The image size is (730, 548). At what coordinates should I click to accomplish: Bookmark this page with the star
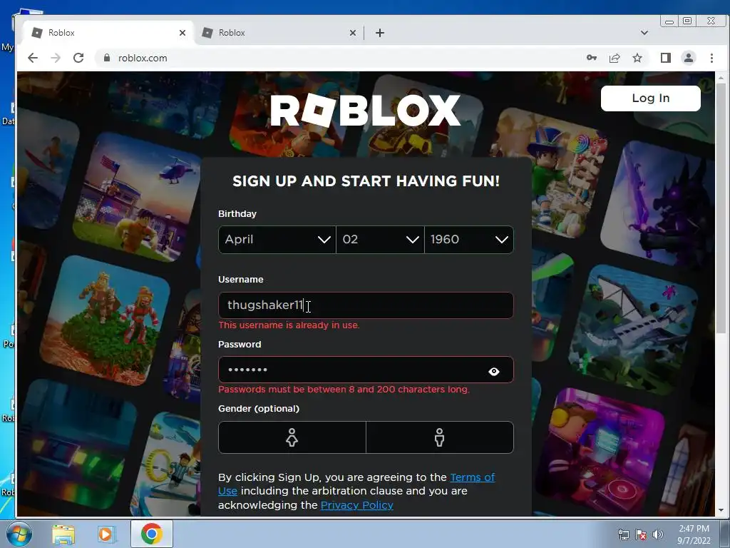(x=637, y=58)
